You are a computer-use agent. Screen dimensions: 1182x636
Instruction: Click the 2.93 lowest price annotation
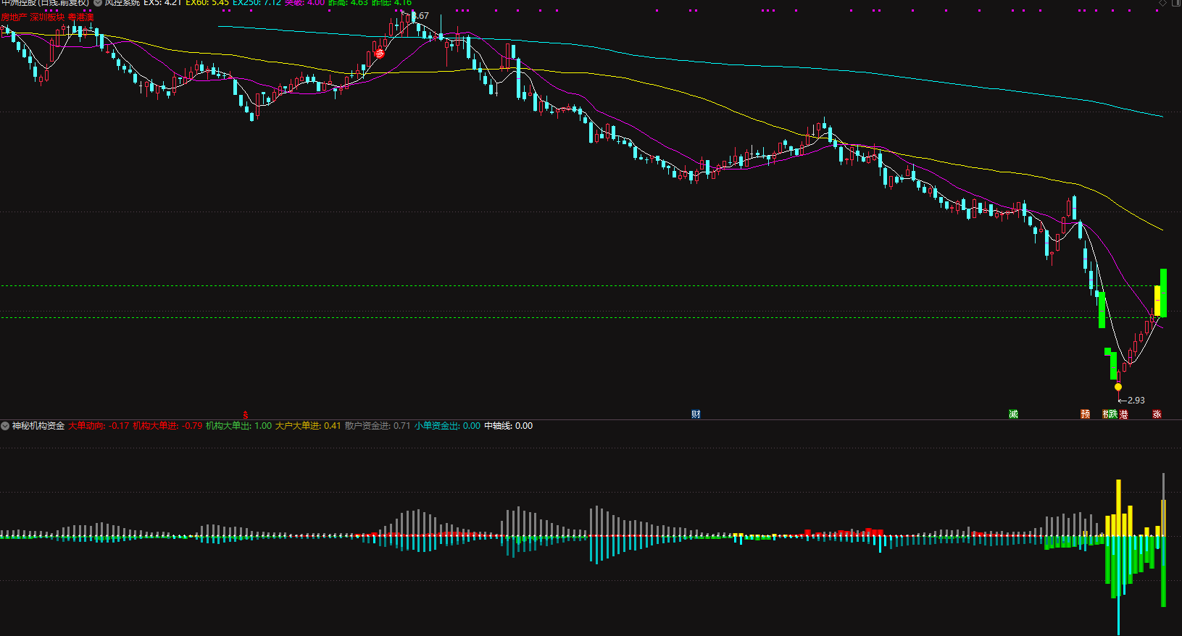click(1136, 401)
